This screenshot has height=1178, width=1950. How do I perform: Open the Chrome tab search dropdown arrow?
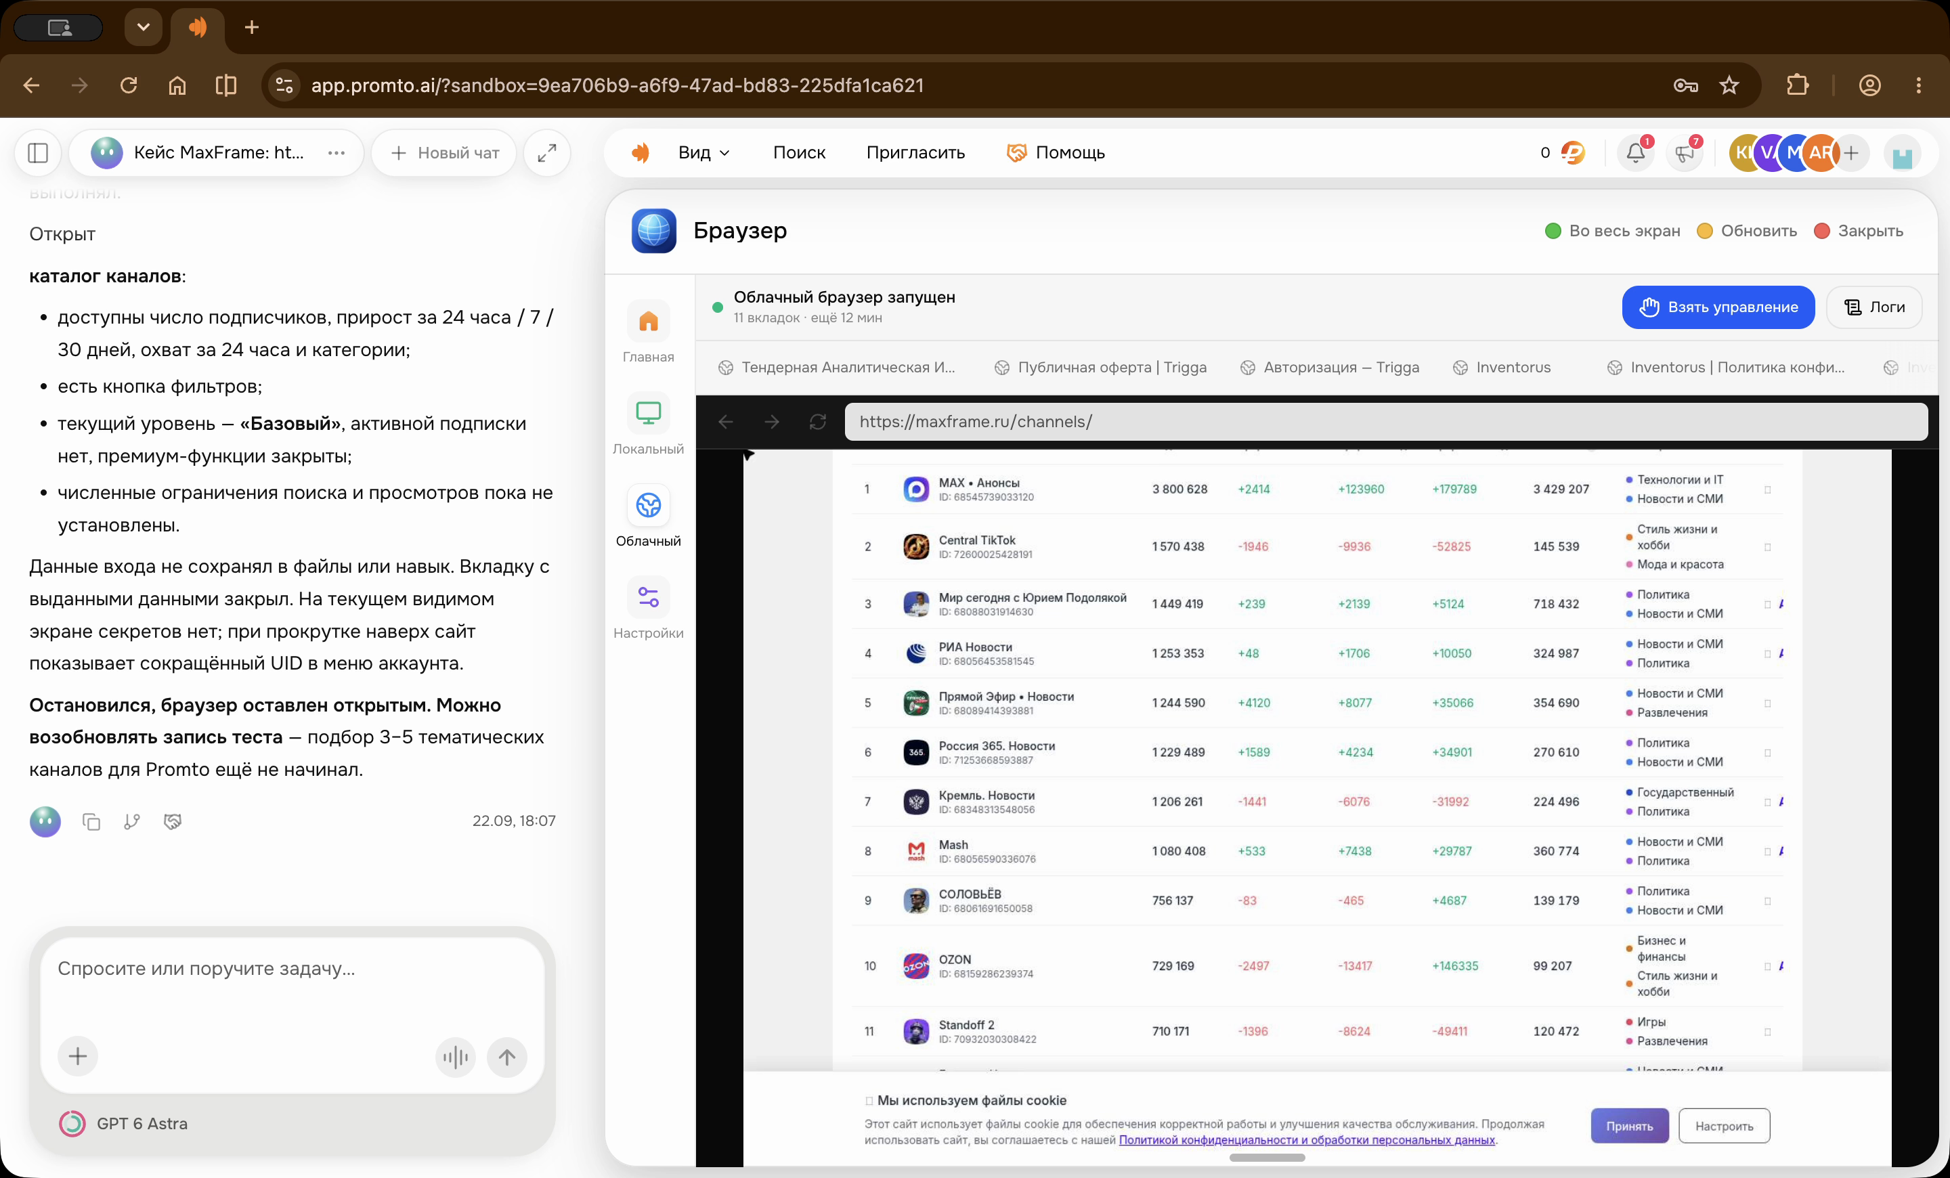tap(144, 27)
